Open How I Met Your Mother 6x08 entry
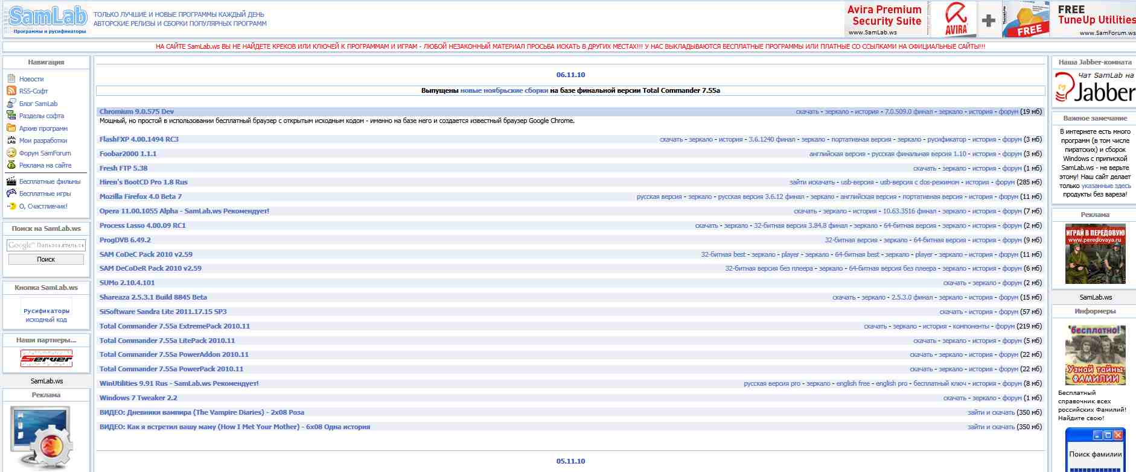Viewport: 1136px width, 472px height. (235, 427)
